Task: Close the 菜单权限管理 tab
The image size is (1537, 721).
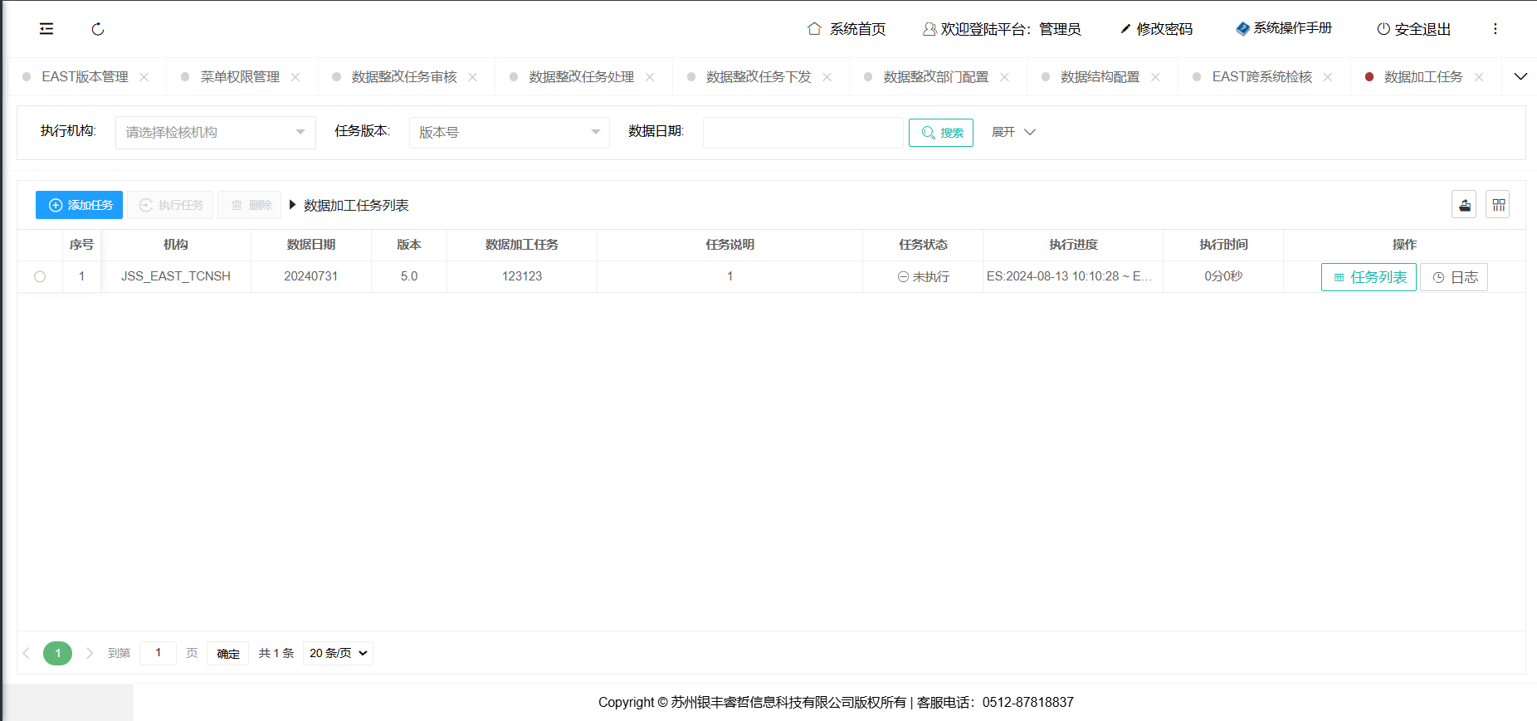Action: tap(295, 77)
